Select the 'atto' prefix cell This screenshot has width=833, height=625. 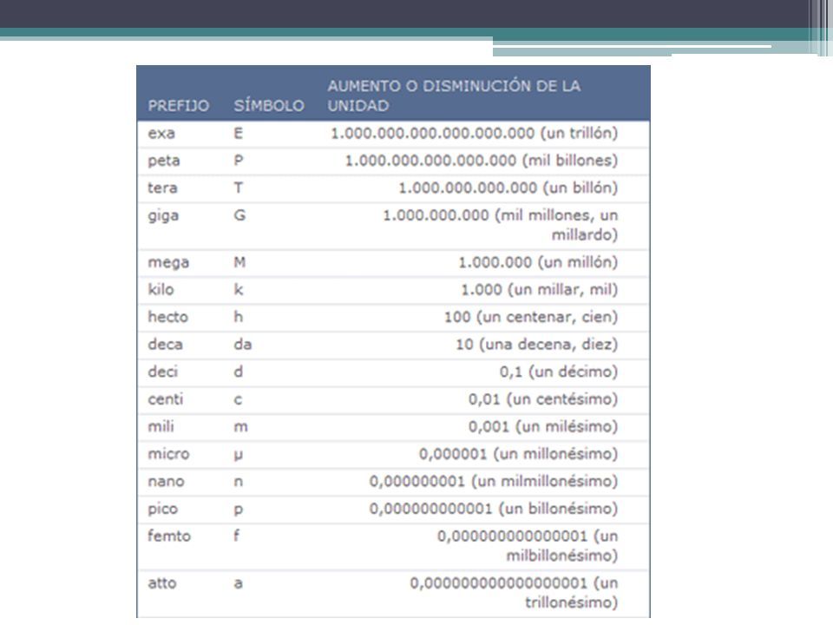[x=162, y=583]
